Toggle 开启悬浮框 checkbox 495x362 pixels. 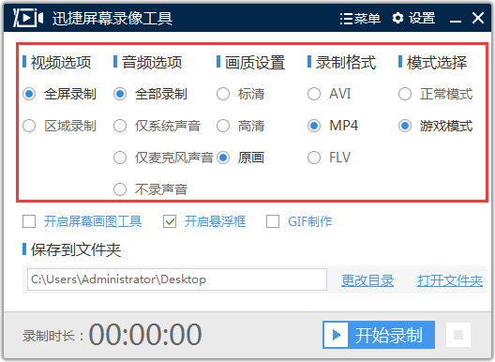coord(170,221)
